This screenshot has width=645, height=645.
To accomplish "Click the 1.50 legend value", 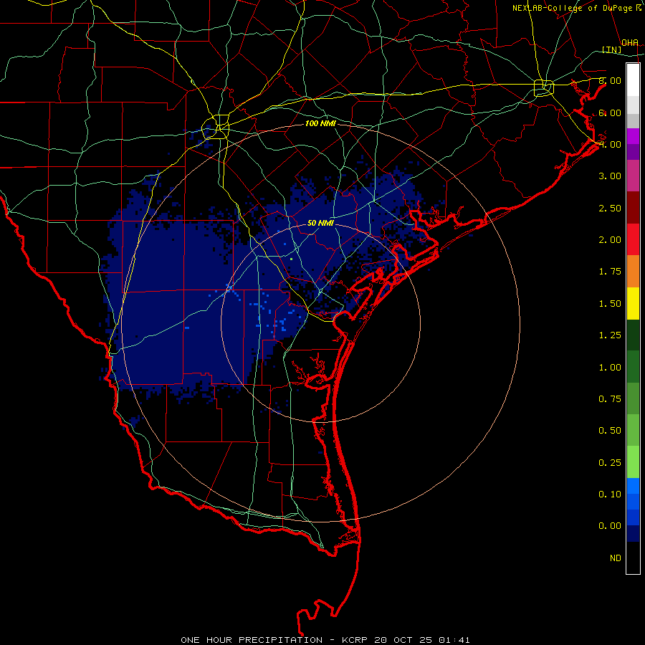I will (610, 304).
